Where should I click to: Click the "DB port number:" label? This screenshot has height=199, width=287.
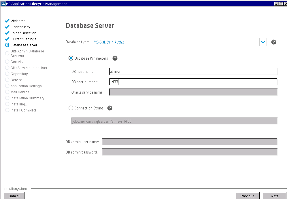84,82
